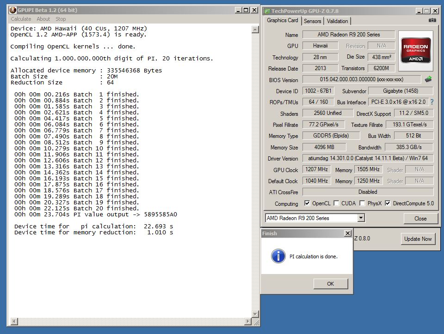444x334 pixels.
Task: Switch to the Validation tab
Action: (x=337, y=21)
